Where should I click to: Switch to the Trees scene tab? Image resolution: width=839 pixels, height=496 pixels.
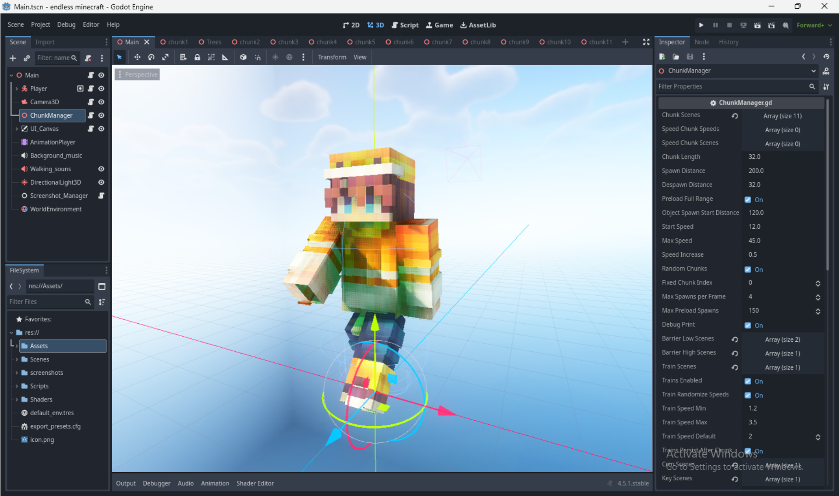coord(210,42)
